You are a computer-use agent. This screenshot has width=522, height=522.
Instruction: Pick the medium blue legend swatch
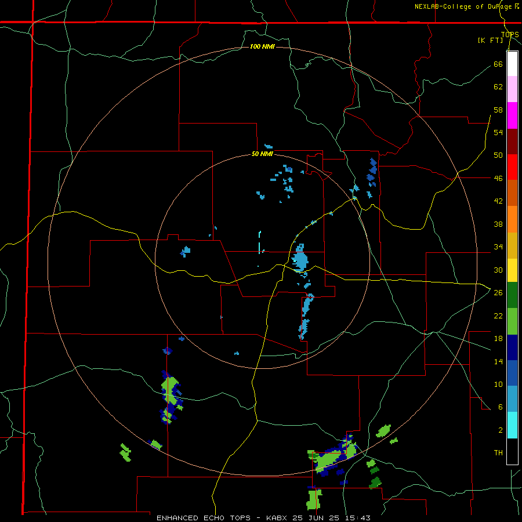512,373
